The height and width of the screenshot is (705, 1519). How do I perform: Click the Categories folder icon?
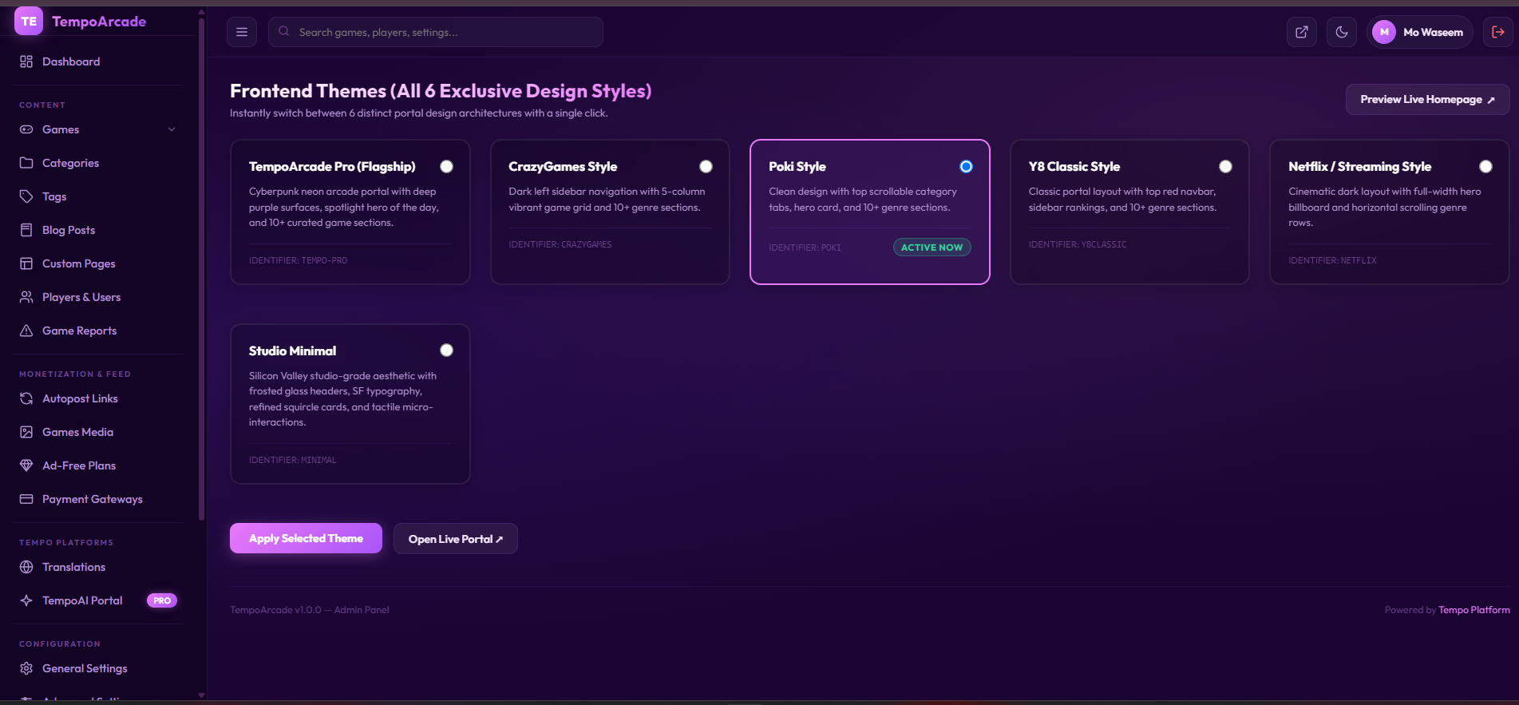[x=26, y=163]
